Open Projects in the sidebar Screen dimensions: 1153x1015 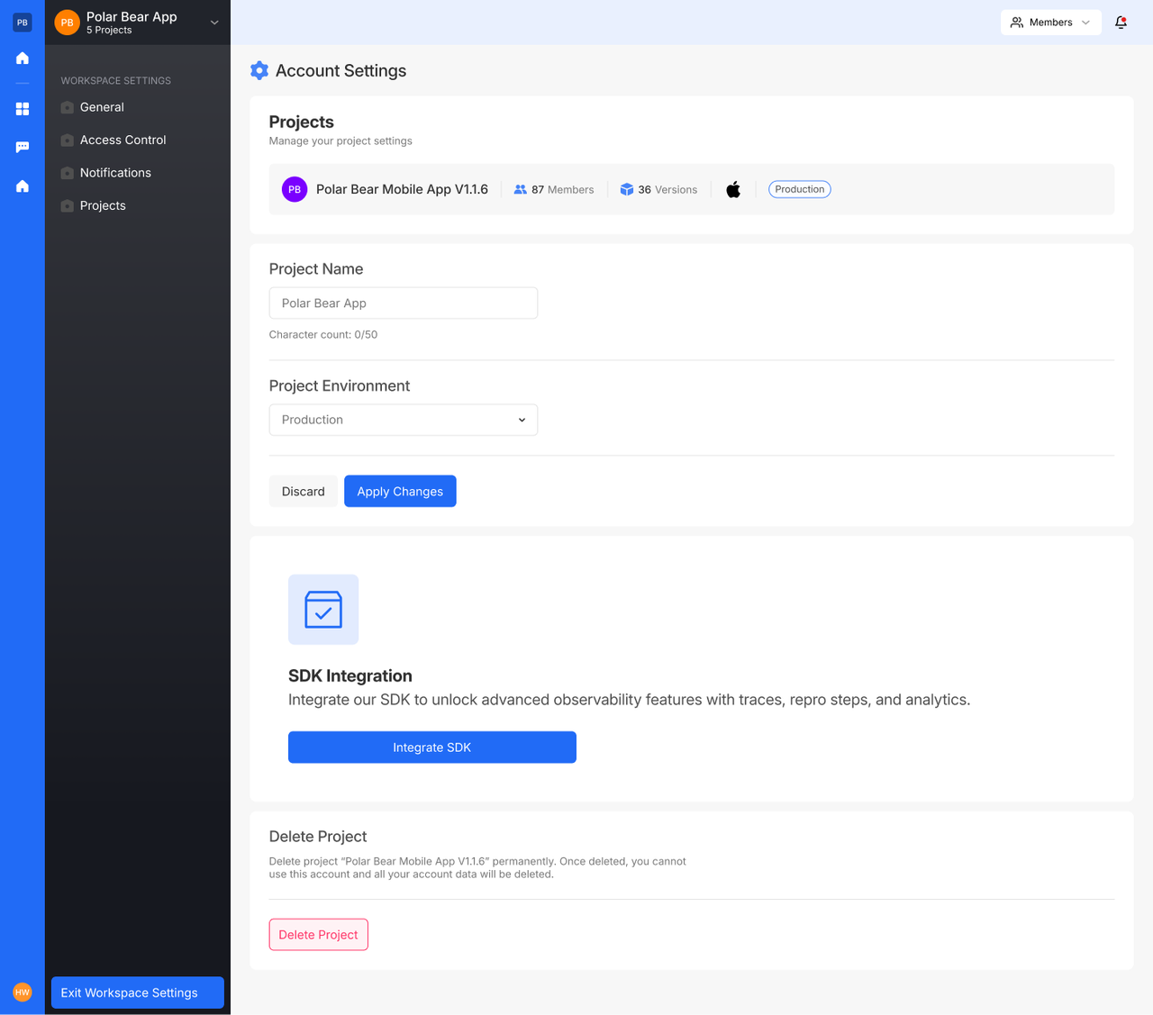tap(103, 205)
